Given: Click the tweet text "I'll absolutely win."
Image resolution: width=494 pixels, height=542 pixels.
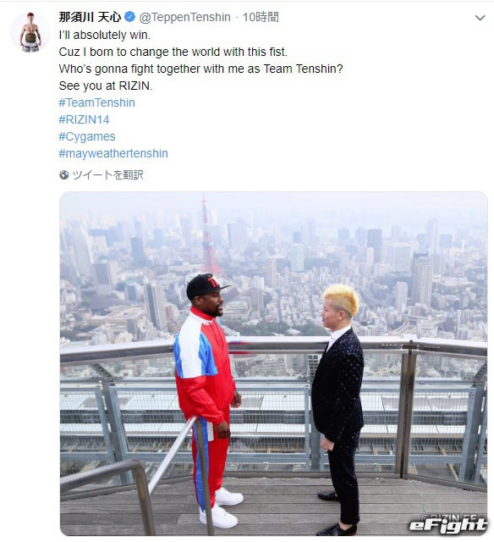Looking at the screenshot, I should [105, 35].
